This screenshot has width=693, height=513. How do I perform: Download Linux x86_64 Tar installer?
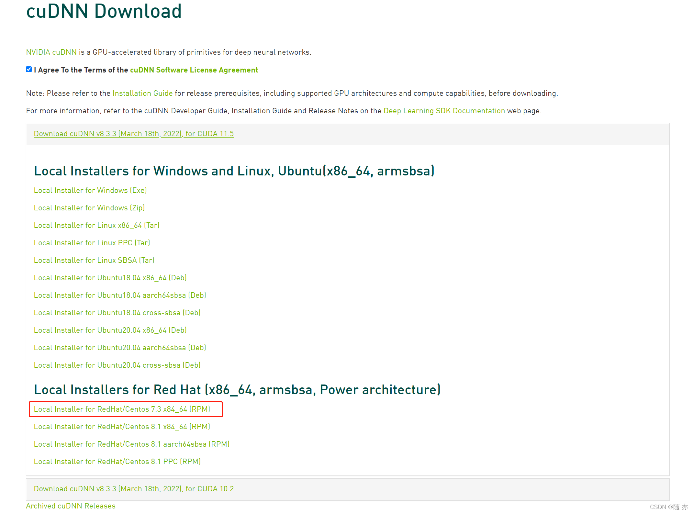[96, 225]
